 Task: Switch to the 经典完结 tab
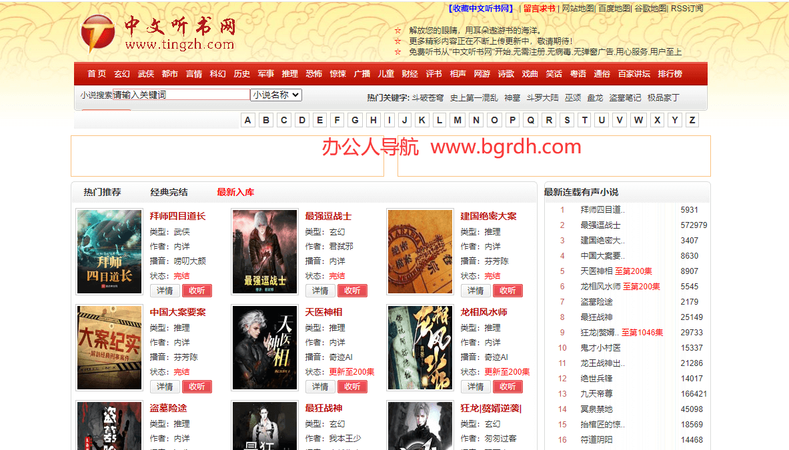click(x=169, y=192)
